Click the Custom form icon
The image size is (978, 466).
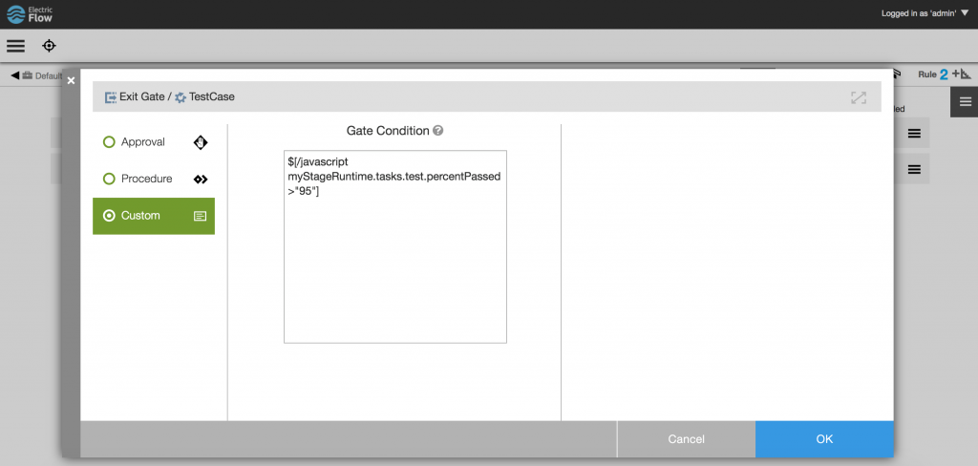click(201, 216)
